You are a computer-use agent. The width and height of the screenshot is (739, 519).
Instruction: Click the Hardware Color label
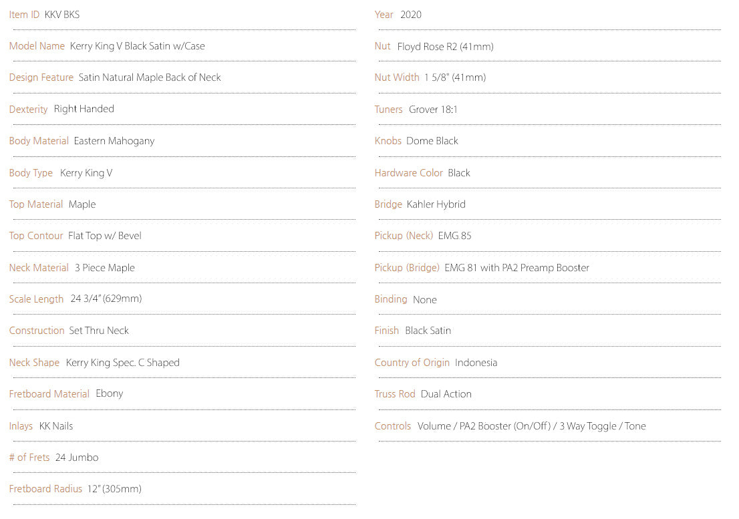pyautogui.click(x=409, y=173)
